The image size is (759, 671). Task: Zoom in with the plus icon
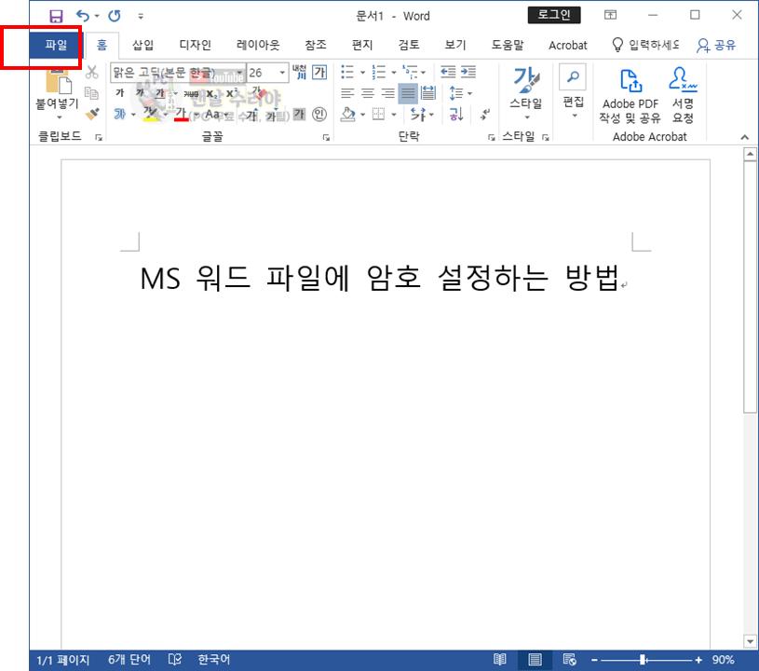pyautogui.click(x=698, y=660)
